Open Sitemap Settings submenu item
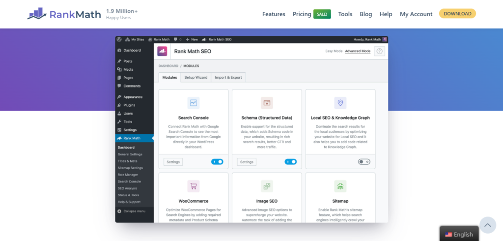 click(x=130, y=168)
